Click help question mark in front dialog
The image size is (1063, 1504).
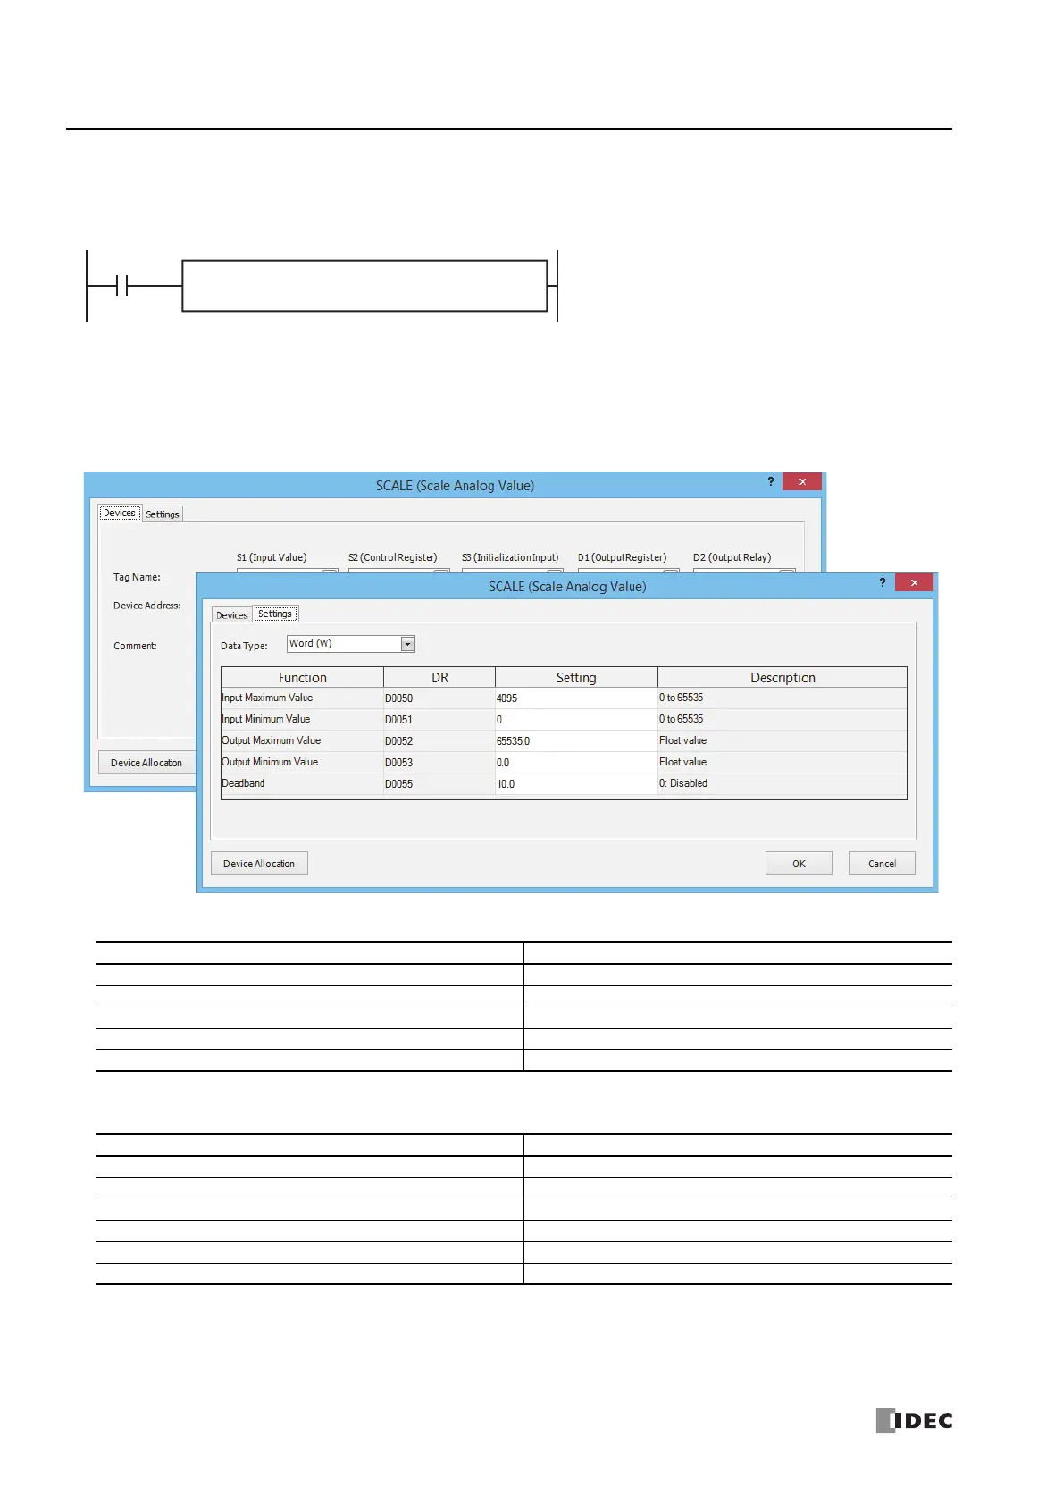(883, 582)
